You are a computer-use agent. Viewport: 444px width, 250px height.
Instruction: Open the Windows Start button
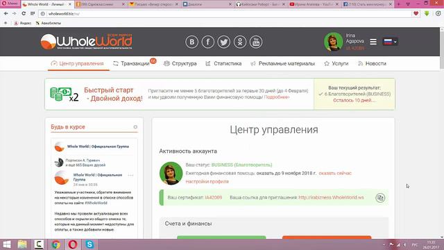[x=6, y=244]
